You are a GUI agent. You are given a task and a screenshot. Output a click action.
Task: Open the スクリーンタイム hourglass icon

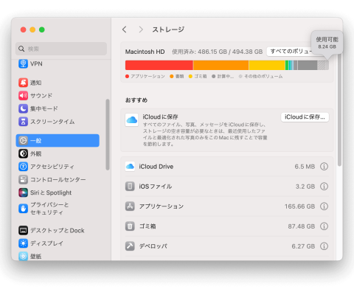23,122
